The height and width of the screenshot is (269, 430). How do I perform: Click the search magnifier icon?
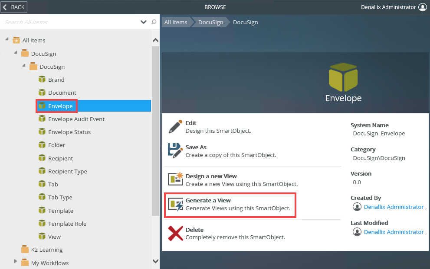pos(154,22)
